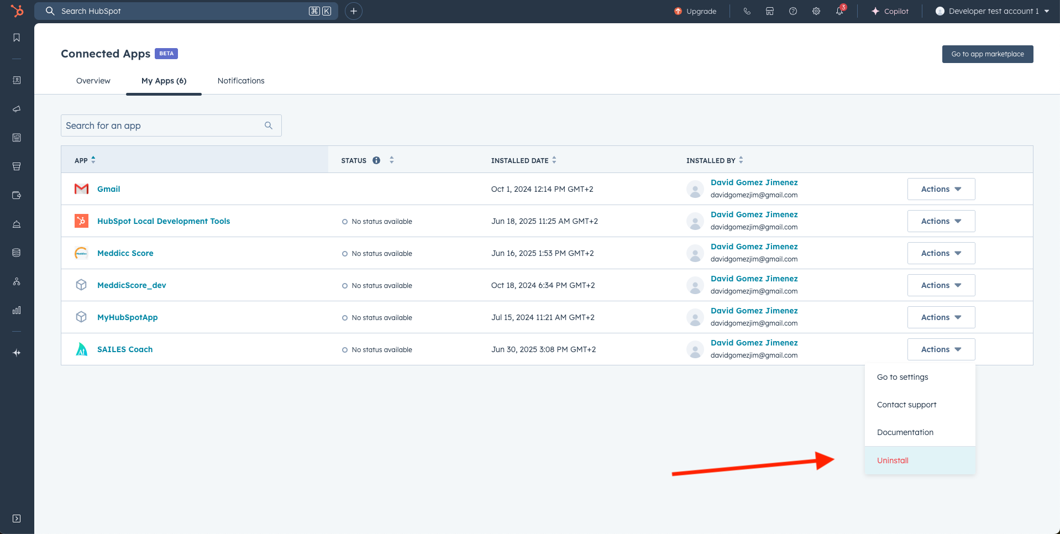This screenshot has width=1060, height=534.
Task: Click 'Oct 1, 2024 12:14 PM GMT+2' date
Action: (x=542, y=189)
